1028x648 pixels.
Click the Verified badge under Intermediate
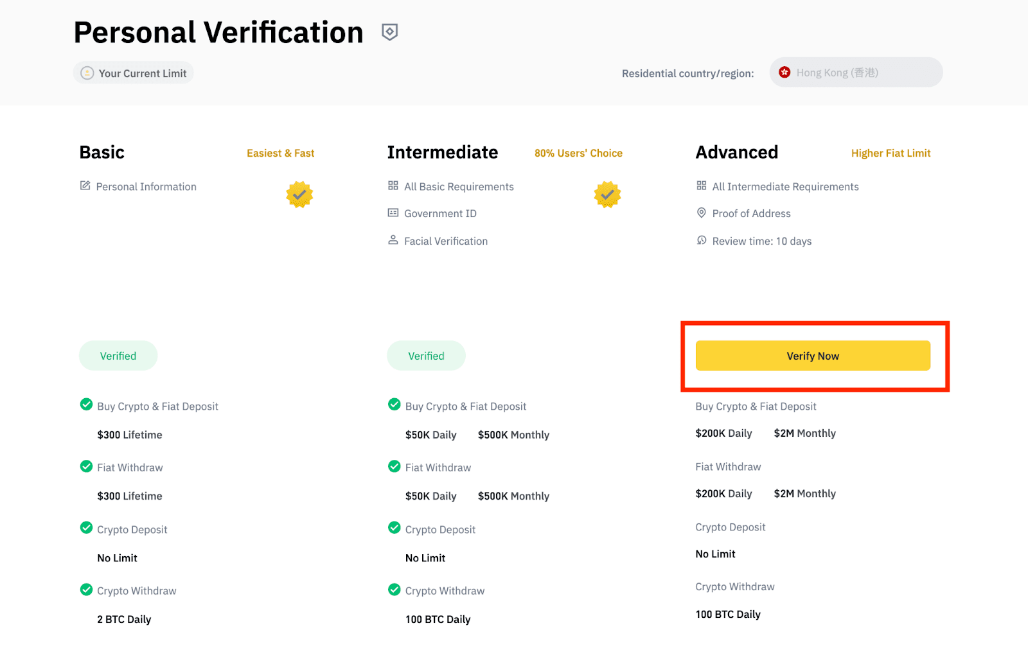pos(426,356)
